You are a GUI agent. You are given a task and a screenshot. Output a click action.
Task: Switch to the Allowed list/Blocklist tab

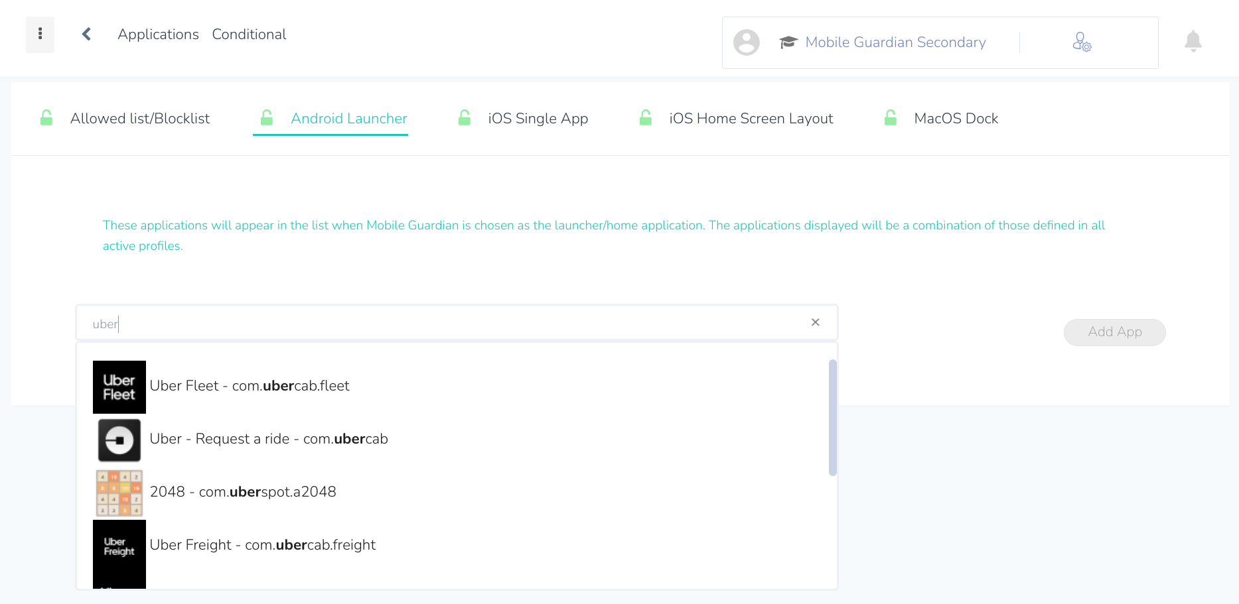(140, 119)
